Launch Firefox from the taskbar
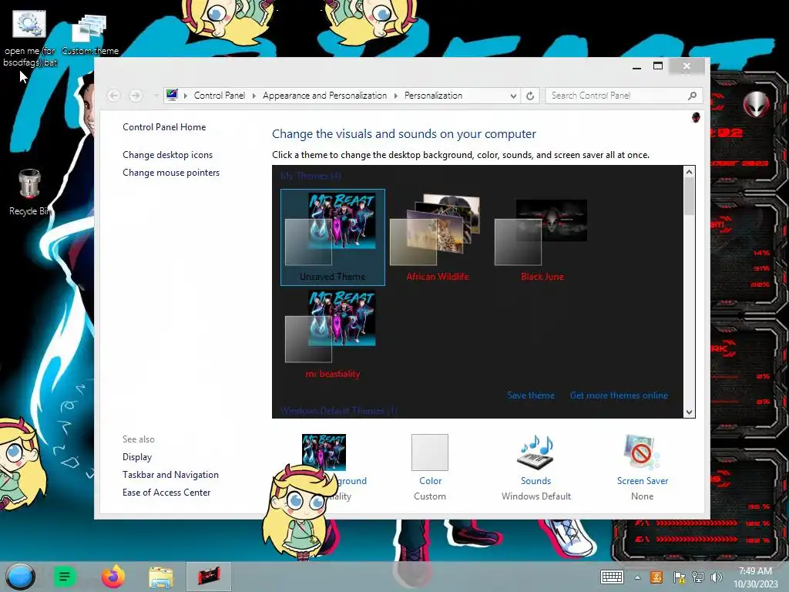 point(113,577)
